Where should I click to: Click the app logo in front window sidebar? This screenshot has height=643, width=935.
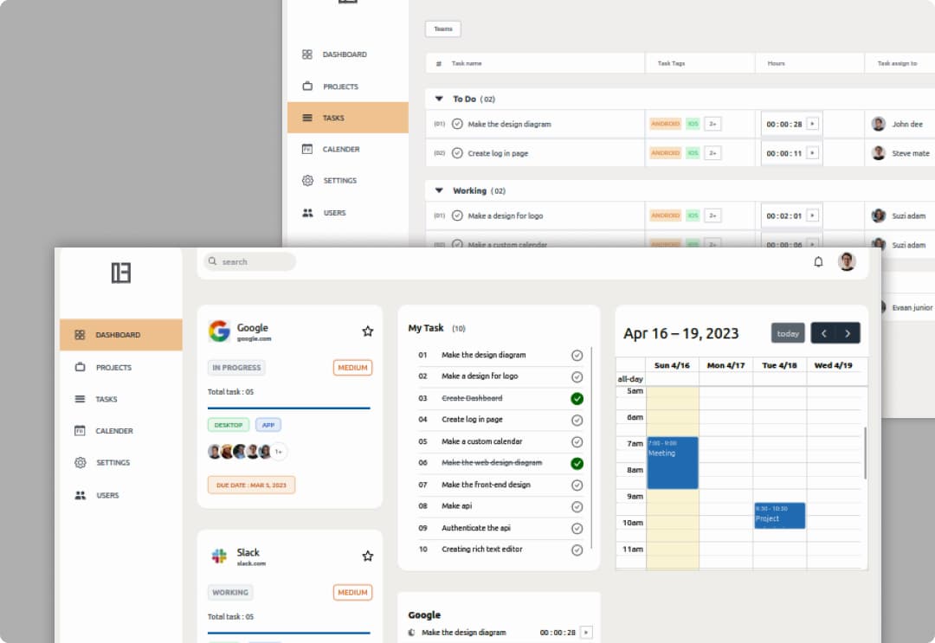tap(121, 273)
